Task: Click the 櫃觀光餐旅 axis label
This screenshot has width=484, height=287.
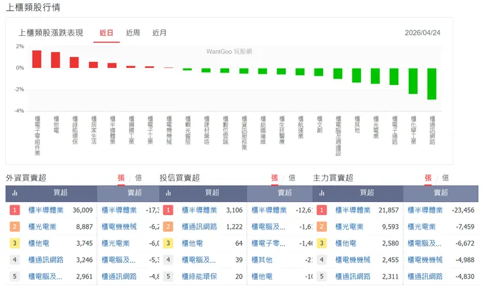Action: pyautogui.click(x=188, y=130)
